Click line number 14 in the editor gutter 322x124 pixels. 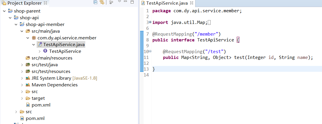coord(146,75)
